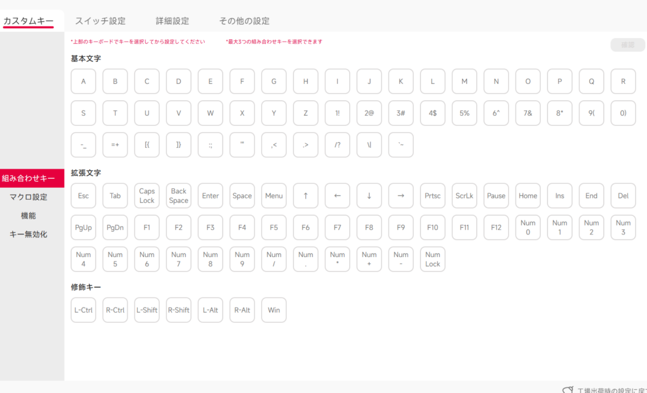The width and height of the screenshot is (647, 393).
Task: Switch to スイッチ設定 tab
Action: [x=100, y=21]
